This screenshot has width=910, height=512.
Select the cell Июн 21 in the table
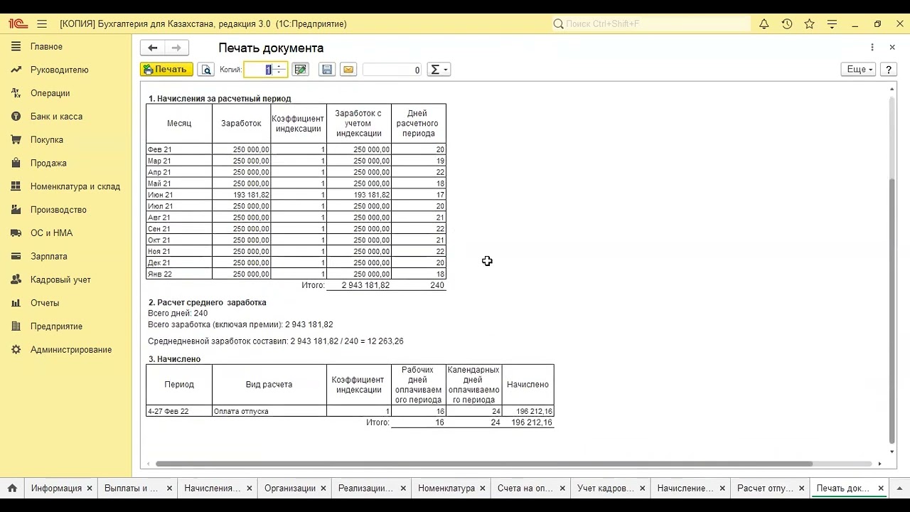pyautogui.click(x=179, y=195)
